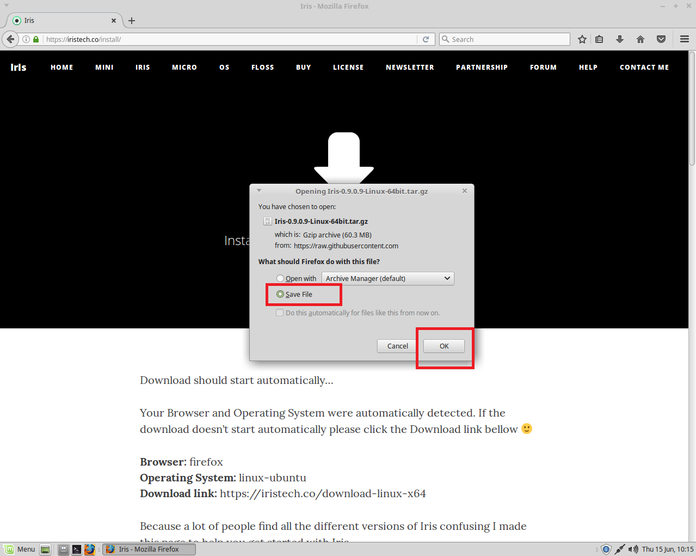The image size is (696, 556).
Task: Follow the iristech.co/download-linux-x64 link
Action: point(323,493)
